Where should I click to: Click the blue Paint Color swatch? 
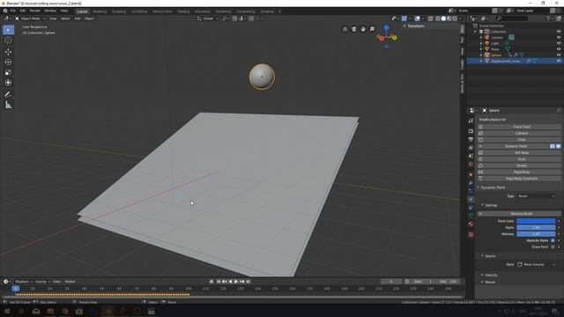tap(536, 221)
